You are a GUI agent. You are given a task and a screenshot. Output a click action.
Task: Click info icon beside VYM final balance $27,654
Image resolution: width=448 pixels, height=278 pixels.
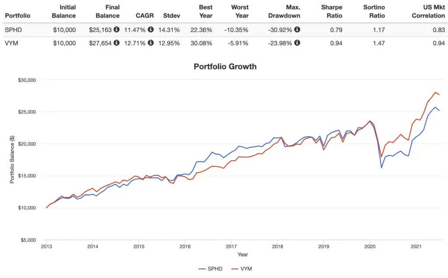[116, 43]
